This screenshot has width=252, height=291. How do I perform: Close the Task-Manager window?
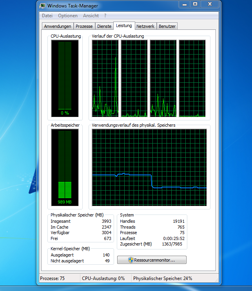[x=210, y=4]
